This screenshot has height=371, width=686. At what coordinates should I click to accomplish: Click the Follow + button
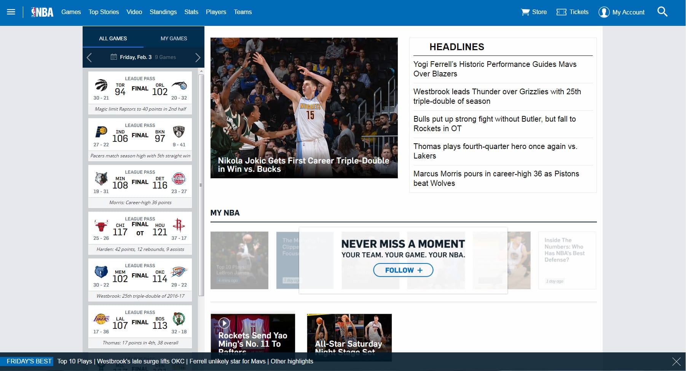tap(403, 270)
